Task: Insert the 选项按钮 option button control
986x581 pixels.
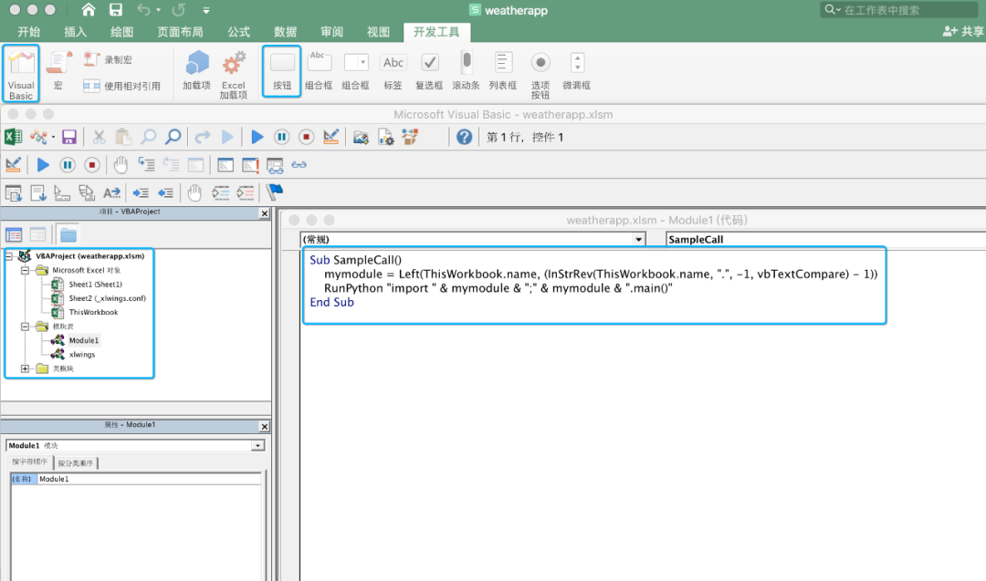Action: tap(540, 76)
